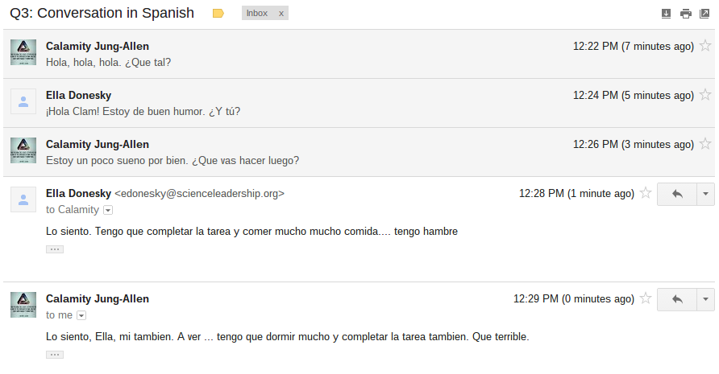Expand collapsed message 'Hola, hola, hola'

(x=359, y=54)
